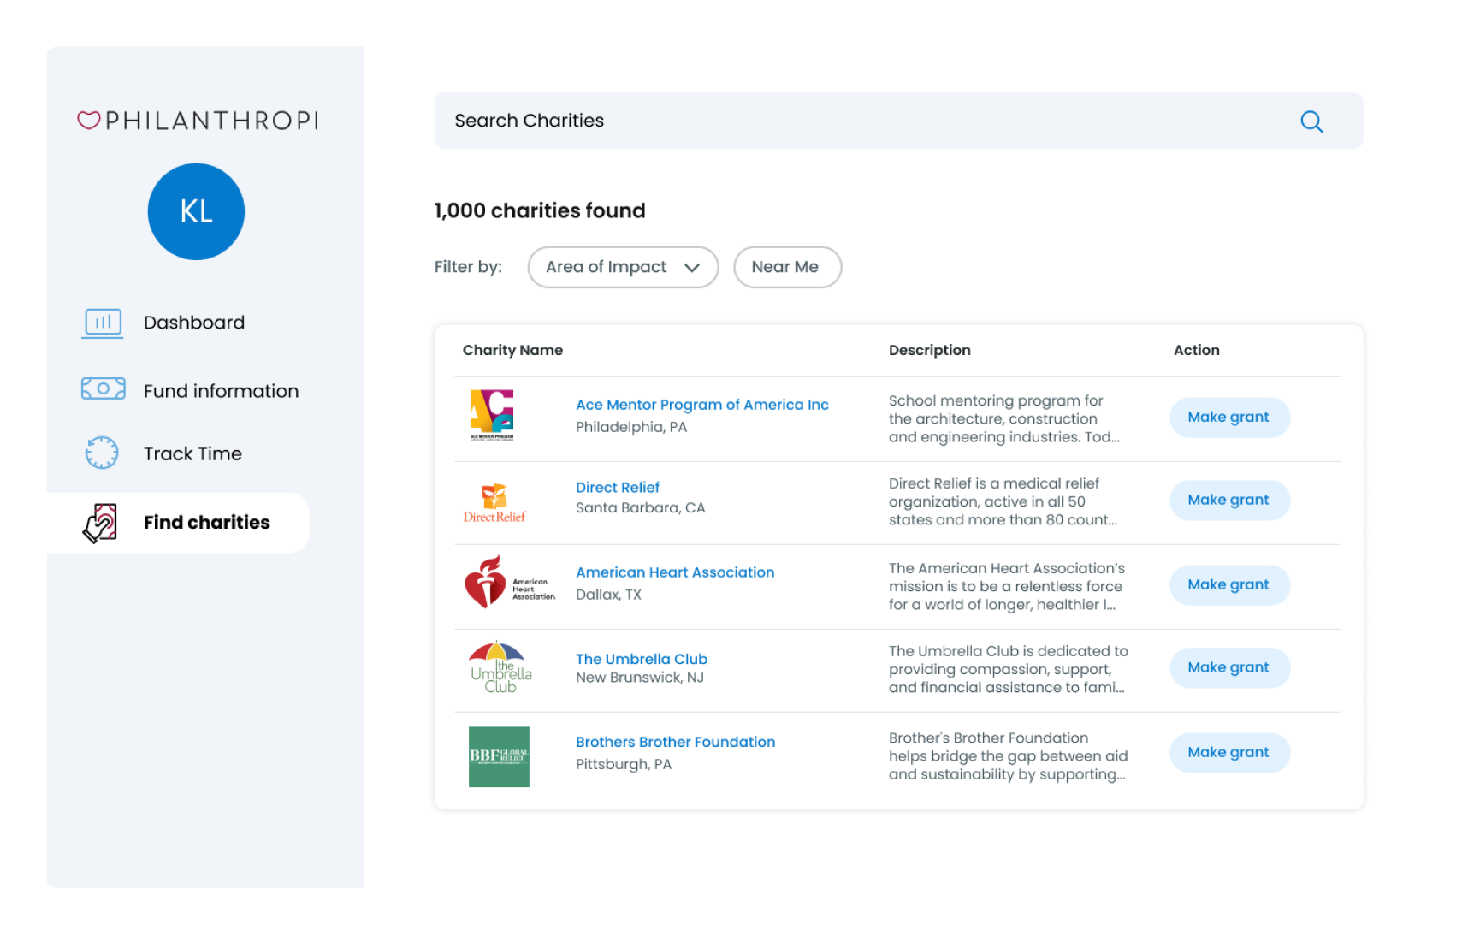The height and width of the screenshot is (936, 1468).
Task: Click the magnifying glass search icon
Action: click(x=1311, y=121)
